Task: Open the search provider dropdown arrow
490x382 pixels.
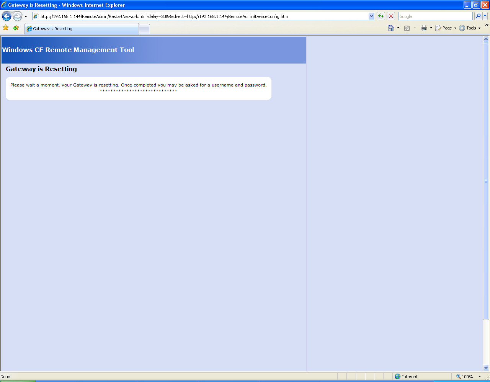Action: click(x=485, y=16)
